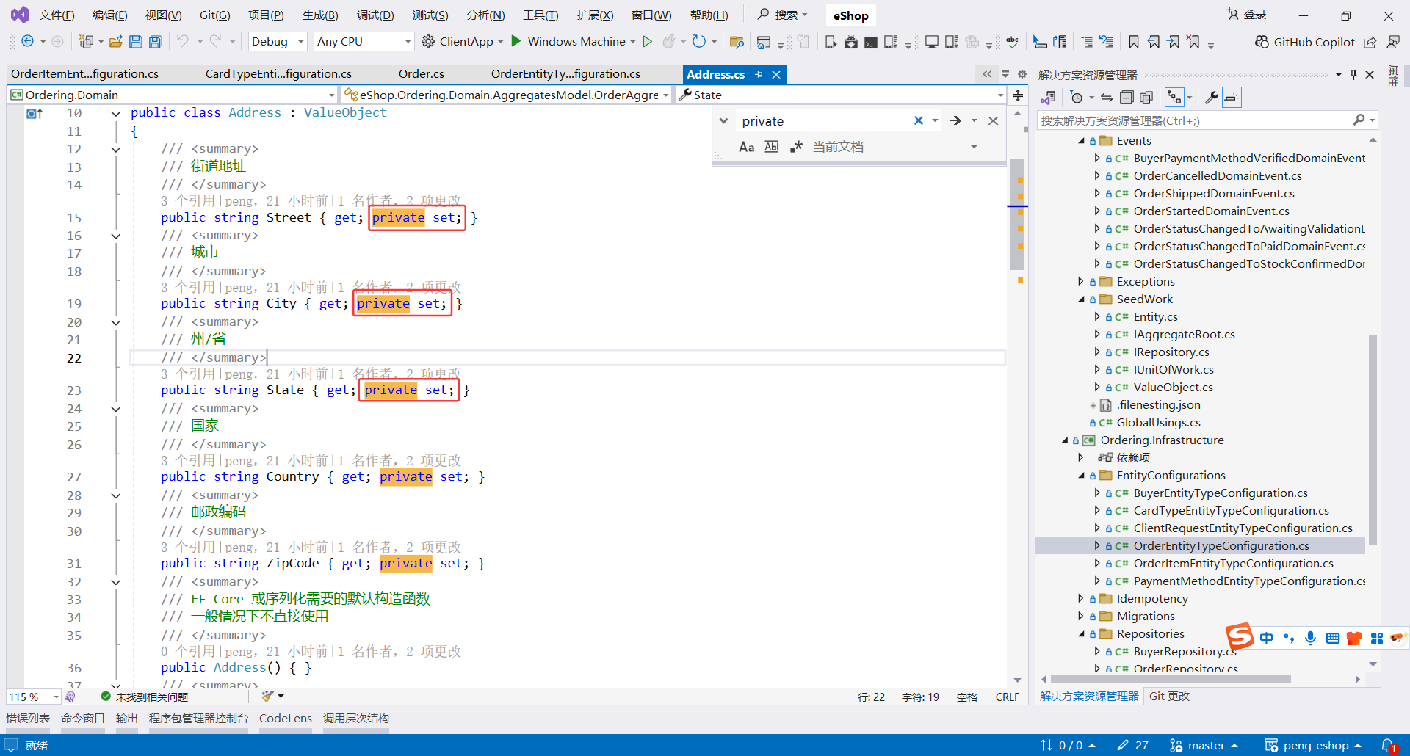The image size is (1410, 756).
Task: Open GitHub Copilot from the toolbar
Action: [1304, 42]
